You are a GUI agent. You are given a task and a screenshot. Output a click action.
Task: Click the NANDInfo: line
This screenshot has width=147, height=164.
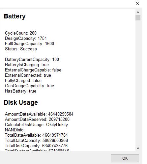pyautogui.click(x=15, y=130)
